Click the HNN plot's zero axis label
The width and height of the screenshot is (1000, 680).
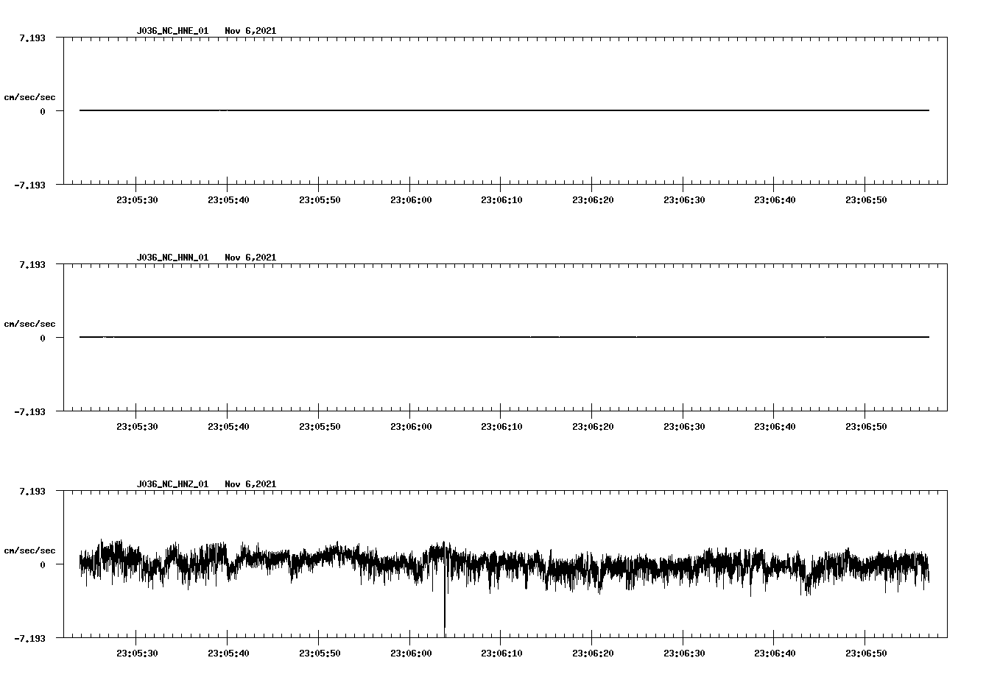pyautogui.click(x=43, y=338)
